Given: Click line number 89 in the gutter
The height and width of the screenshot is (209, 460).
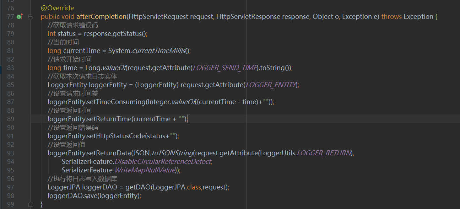Looking at the screenshot, I should tap(10, 119).
